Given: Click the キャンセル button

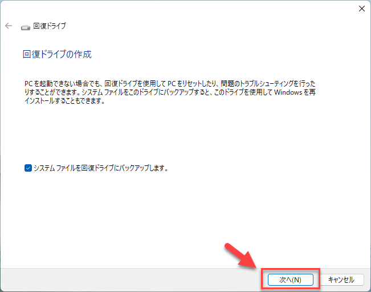Looking at the screenshot, I should [341, 279].
